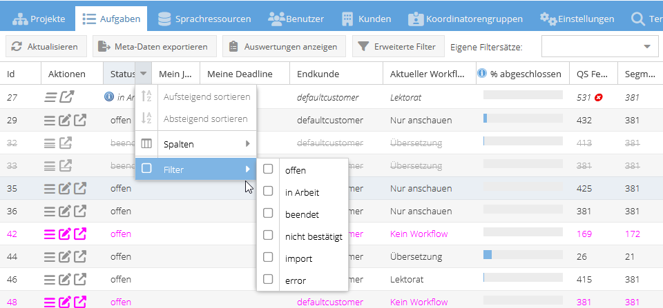The height and width of the screenshot is (308, 663).
Task: Click the open-task icon in row 27
Action: (x=66, y=98)
